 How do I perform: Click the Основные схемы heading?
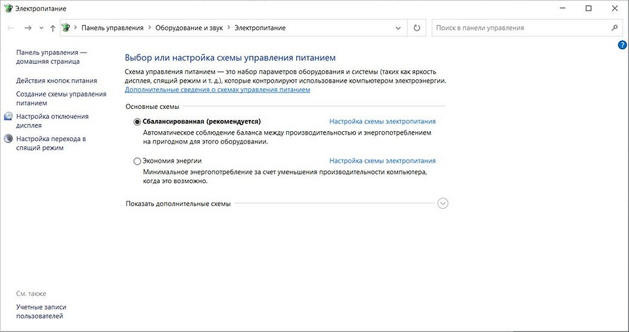click(x=153, y=106)
